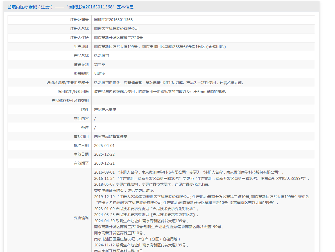
Task: Click the document icon beside 境内医疗器械 title
Action: coord(9,7)
